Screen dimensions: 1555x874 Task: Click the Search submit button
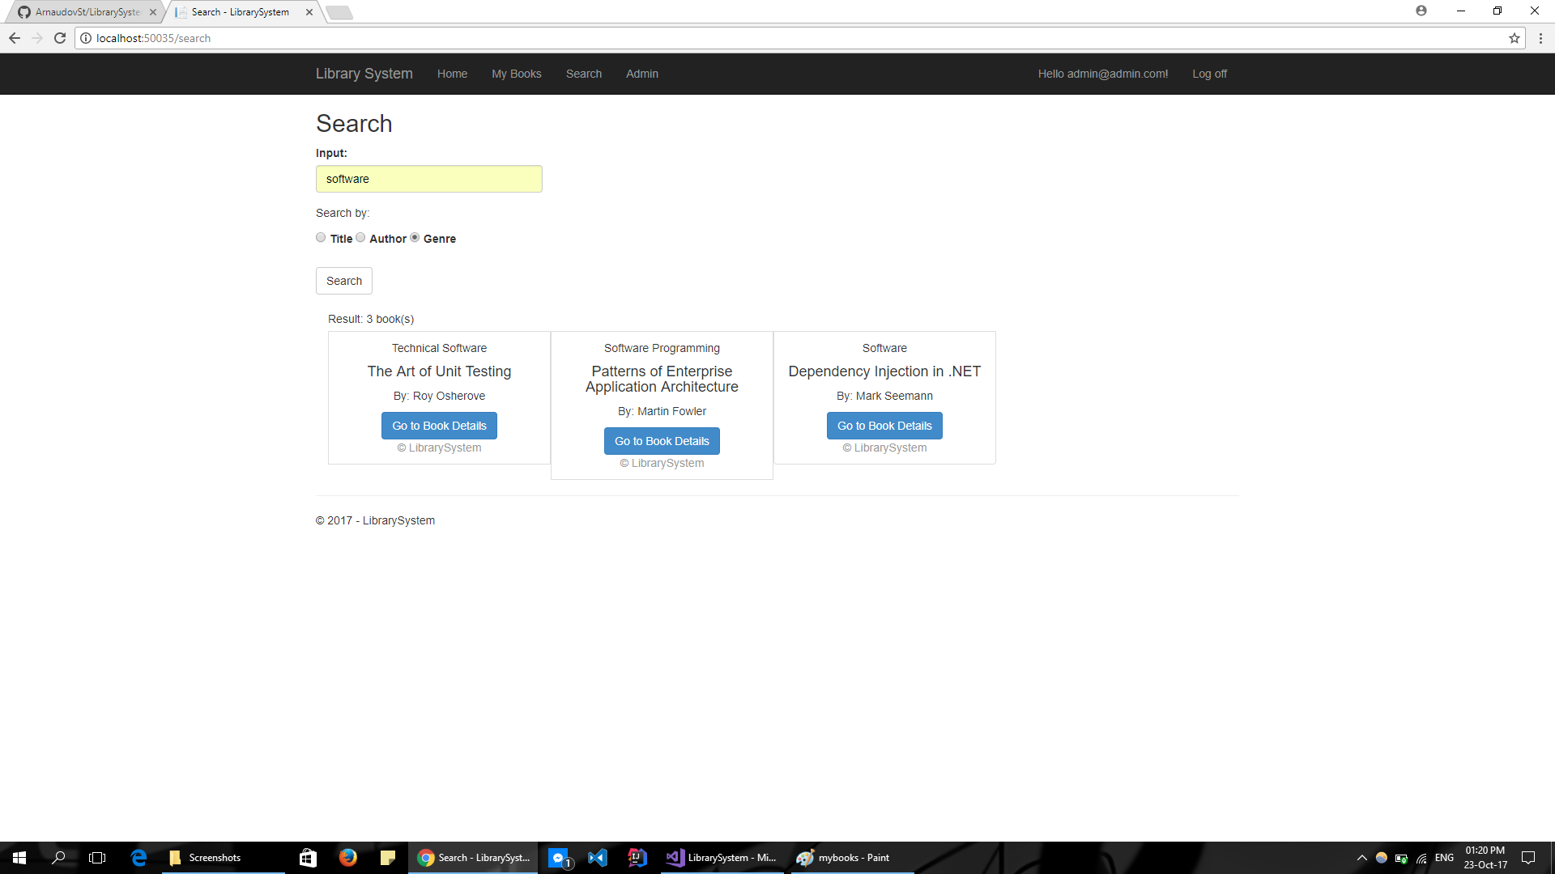tap(343, 281)
